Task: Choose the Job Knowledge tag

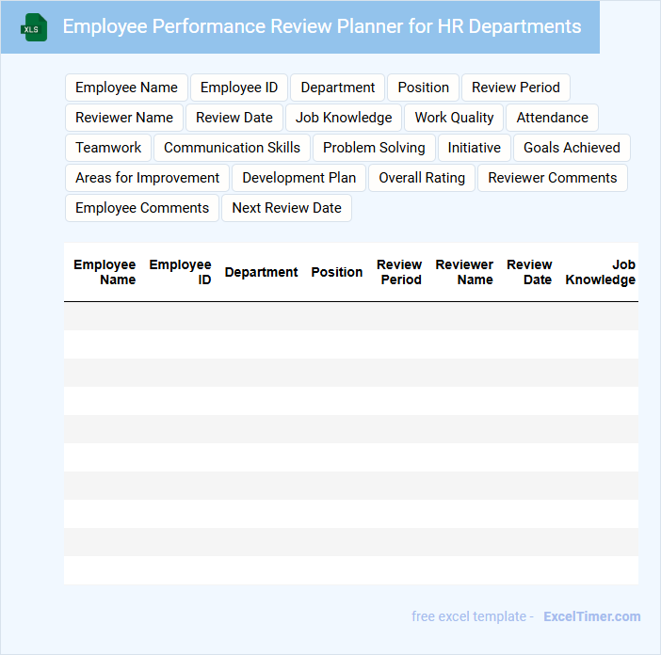Action: pos(344,118)
